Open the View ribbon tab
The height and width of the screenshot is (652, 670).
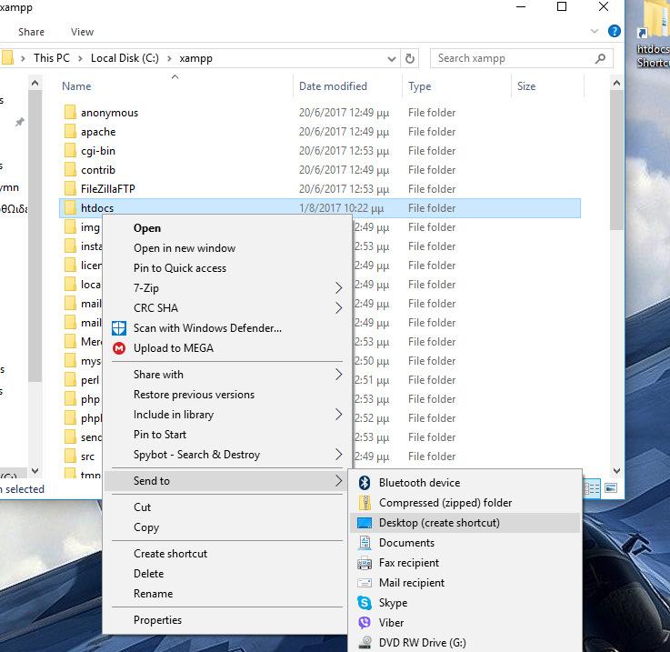[82, 32]
